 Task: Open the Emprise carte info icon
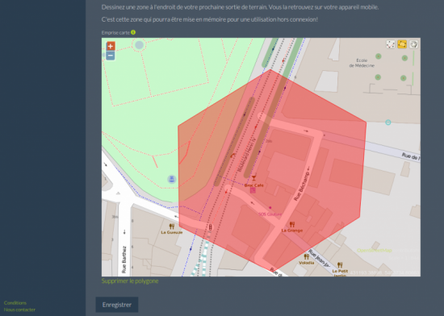tap(133, 32)
